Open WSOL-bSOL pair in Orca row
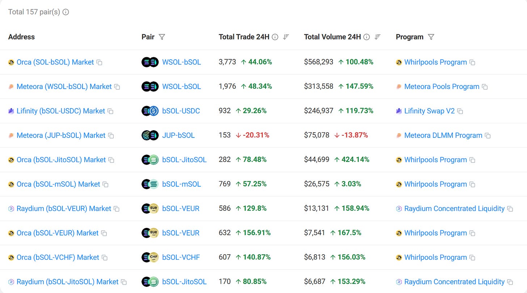The image size is (527, 293). point(181,62)
